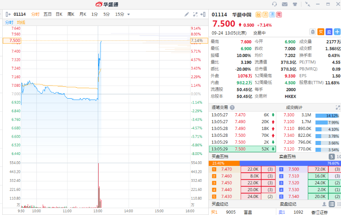The width and height of the screenshot is (341, 215).
Task: Click the 沽 short-sell badge
Action: tap(265, 15)
